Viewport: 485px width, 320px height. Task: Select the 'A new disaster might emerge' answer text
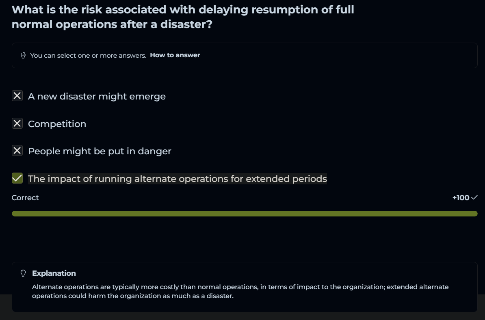pyautogui.click(x=97, y=97)
